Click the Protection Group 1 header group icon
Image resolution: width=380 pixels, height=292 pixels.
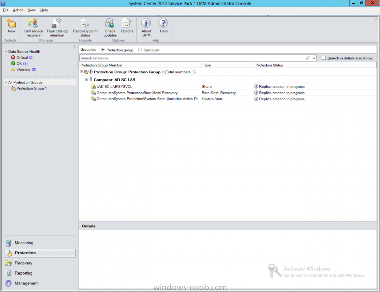pyautogui.click(x=86, y=72)
